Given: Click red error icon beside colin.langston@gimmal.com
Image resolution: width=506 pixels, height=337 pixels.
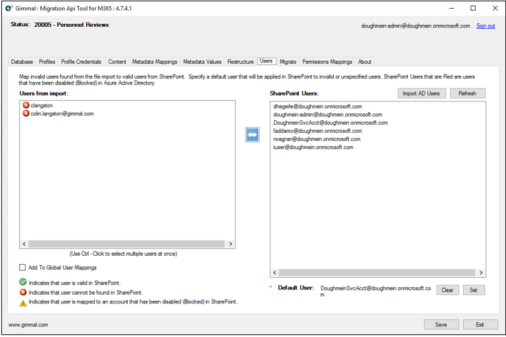Looking at the screenshot, I should 26,113.
